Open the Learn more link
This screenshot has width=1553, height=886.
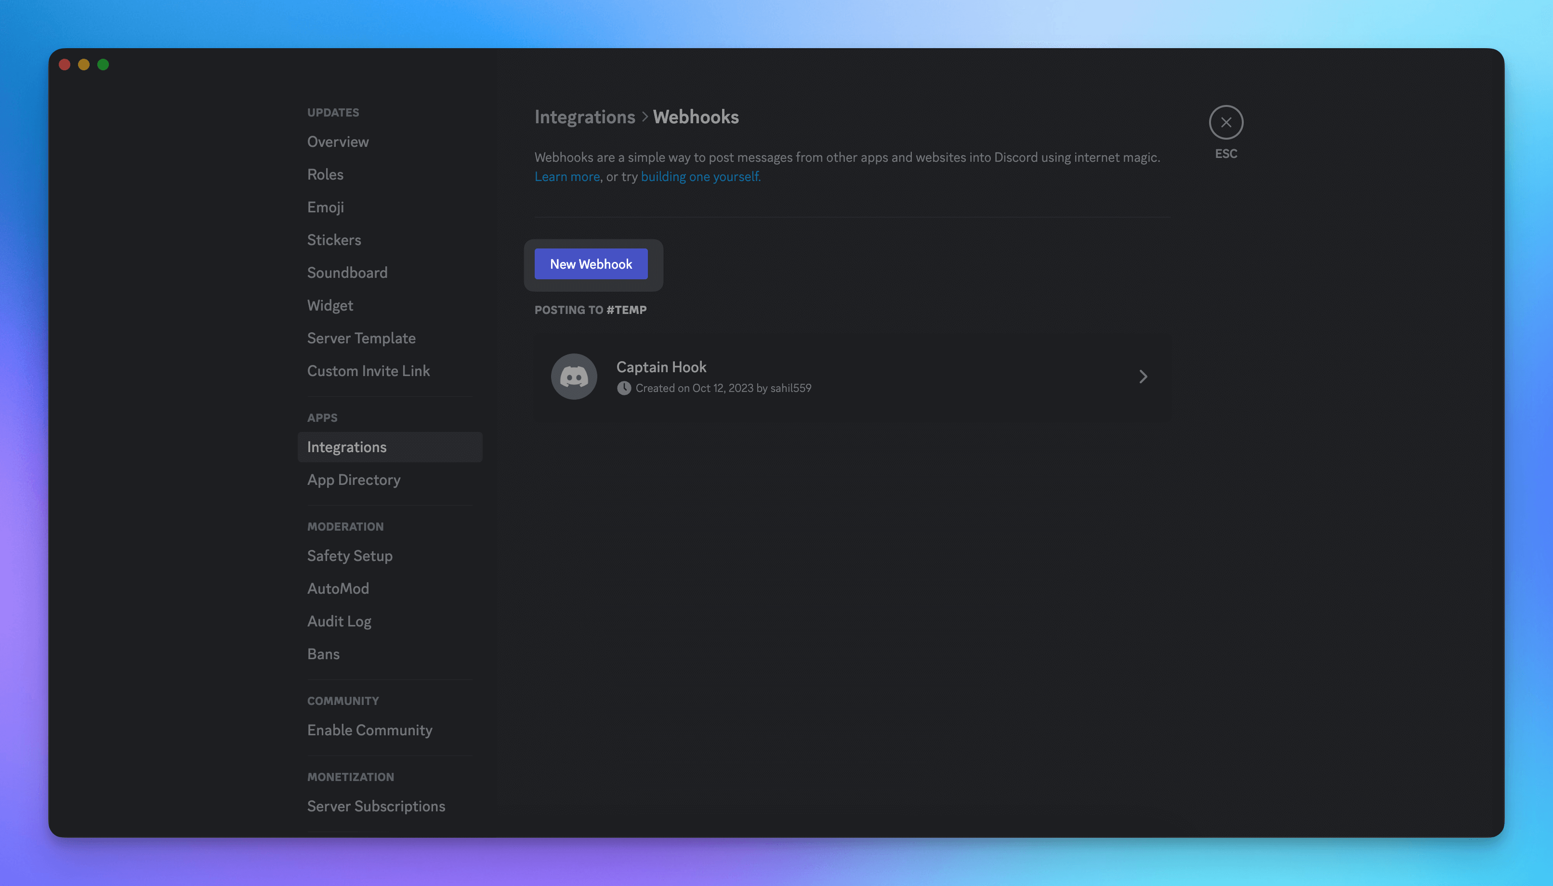click(x=567, y=176)
